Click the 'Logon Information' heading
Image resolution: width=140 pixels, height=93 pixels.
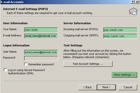16,45
